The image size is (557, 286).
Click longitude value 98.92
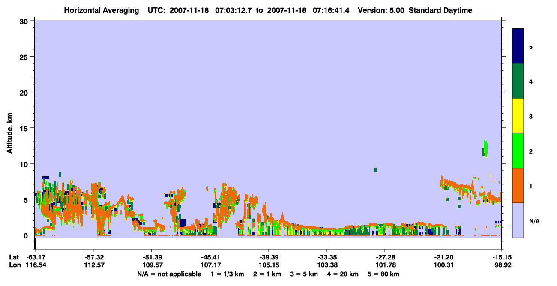click(x=503, y=265)
